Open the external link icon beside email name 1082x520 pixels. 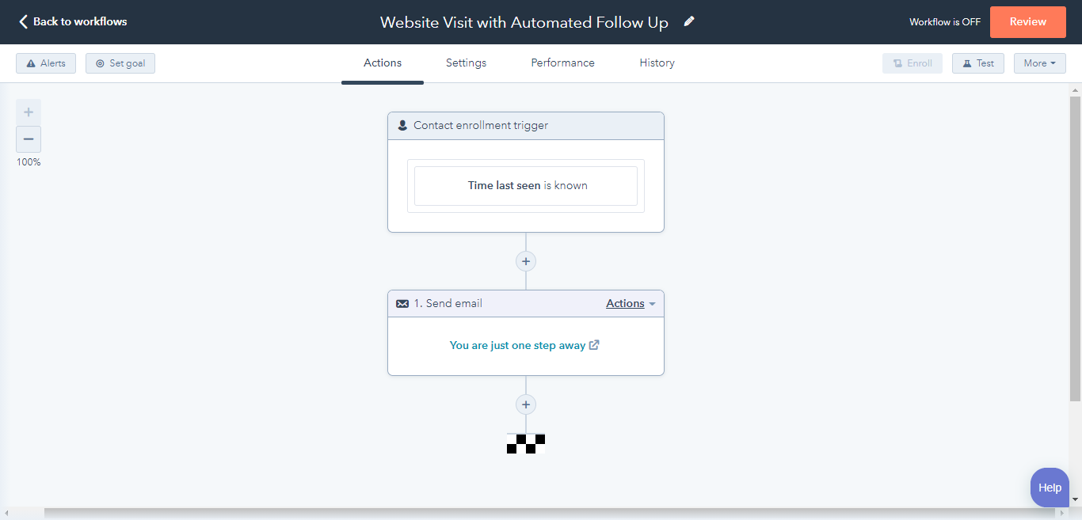(594, 345)
